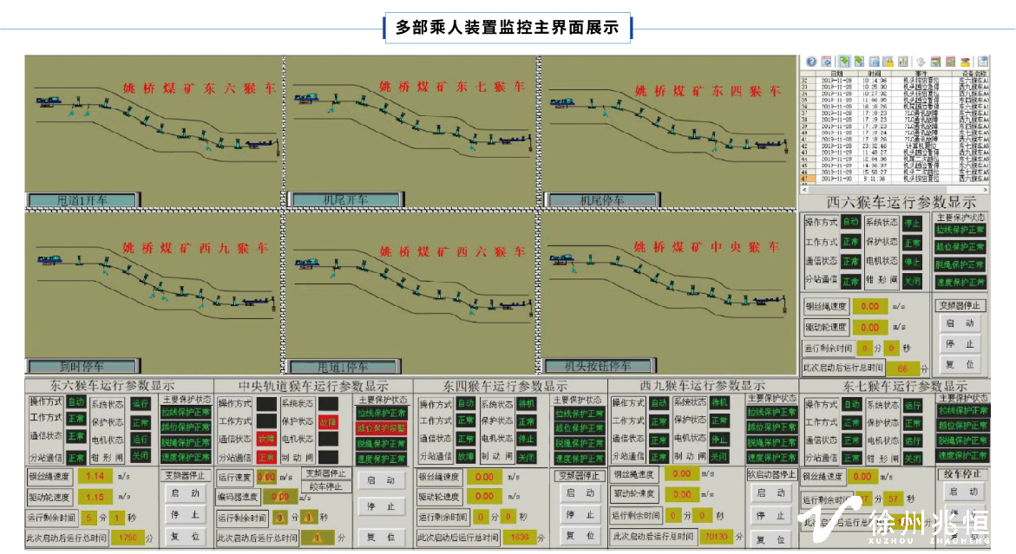Click the blue help question mark icon

(811, 62)
